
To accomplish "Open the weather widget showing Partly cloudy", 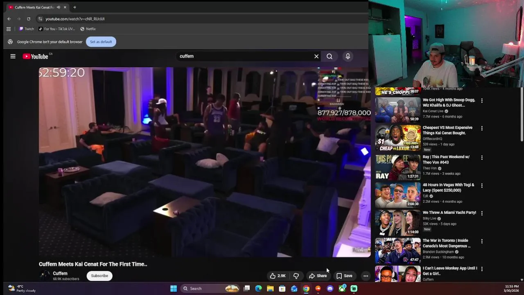I will click(23, 289).
